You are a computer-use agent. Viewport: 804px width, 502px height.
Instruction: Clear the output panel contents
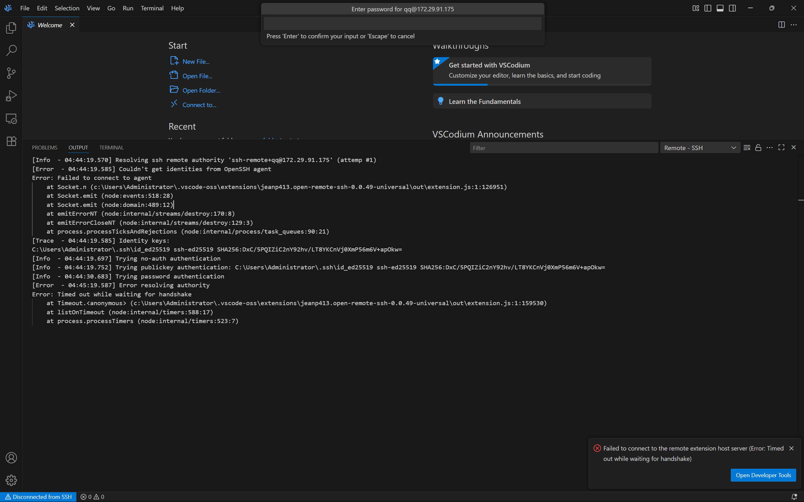[x=747, y=148]
